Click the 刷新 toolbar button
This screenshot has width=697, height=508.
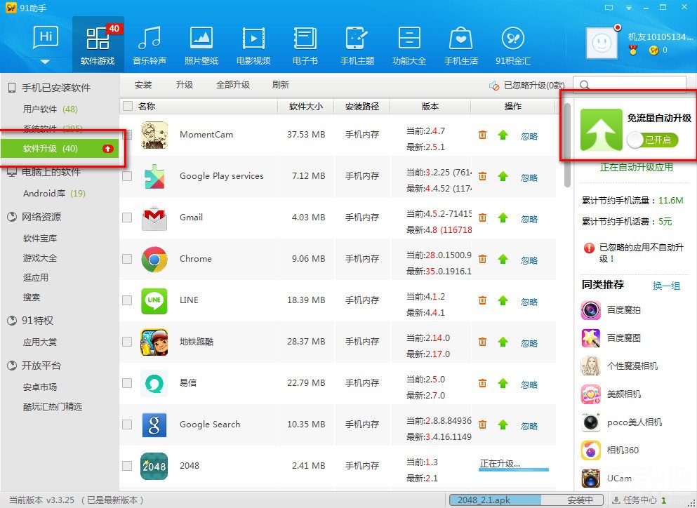click(281, 84)
